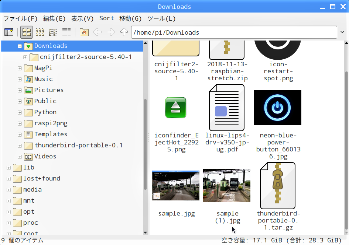The image size is (349, 245).
Task: Open the 編集(E) menu
Action: (x=54, y=18)
